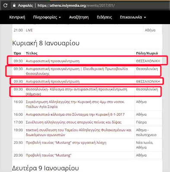Click the Ώρα column header

17,53
